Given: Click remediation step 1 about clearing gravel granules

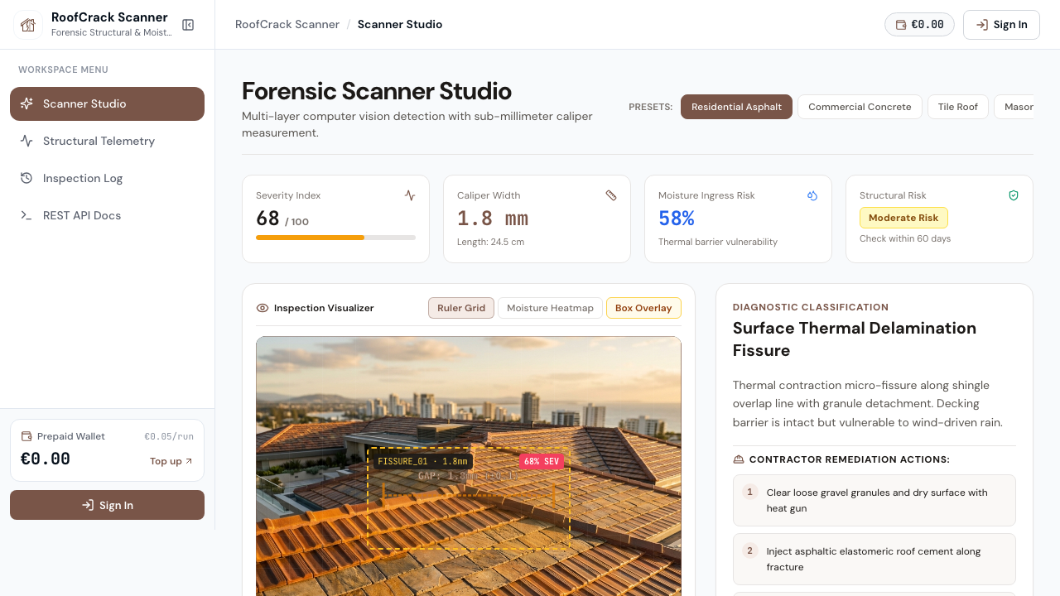Looking at the screenshot, I should pos(874,500).
